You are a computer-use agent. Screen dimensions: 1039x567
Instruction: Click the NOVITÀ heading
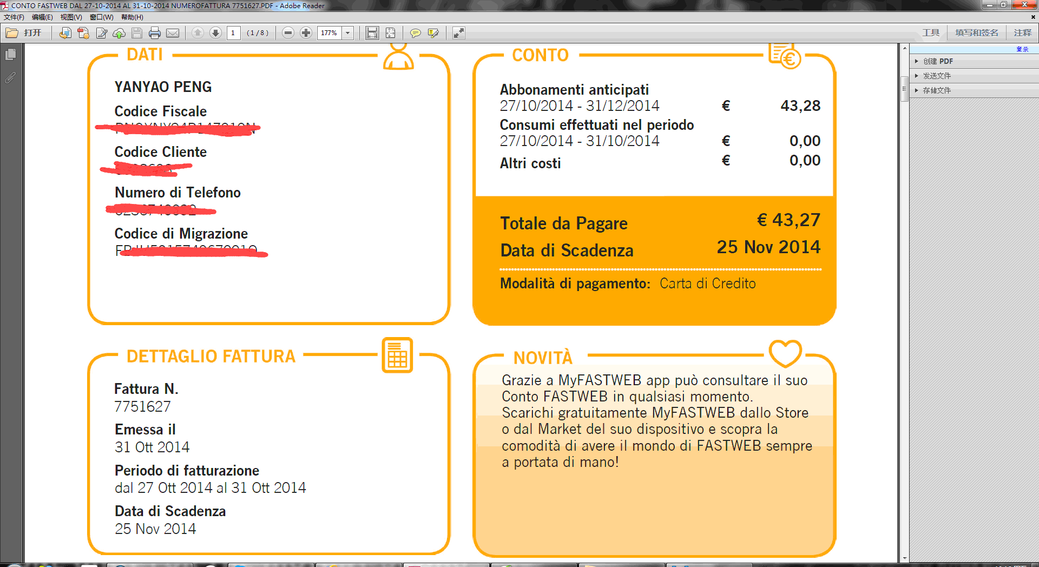click(x=543, y=358)
